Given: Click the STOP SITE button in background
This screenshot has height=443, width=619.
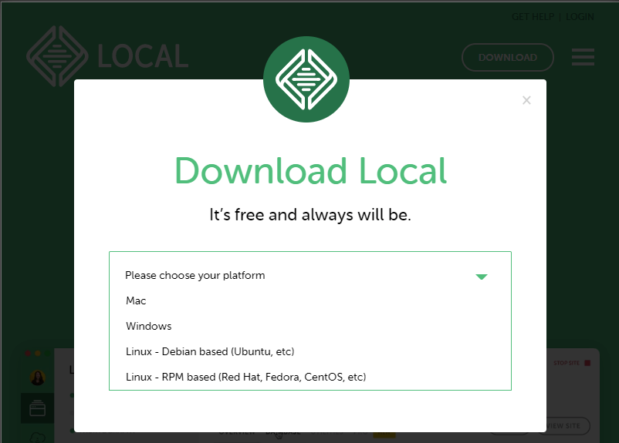Looking at the screenshot, I should [x=572, y=363].
